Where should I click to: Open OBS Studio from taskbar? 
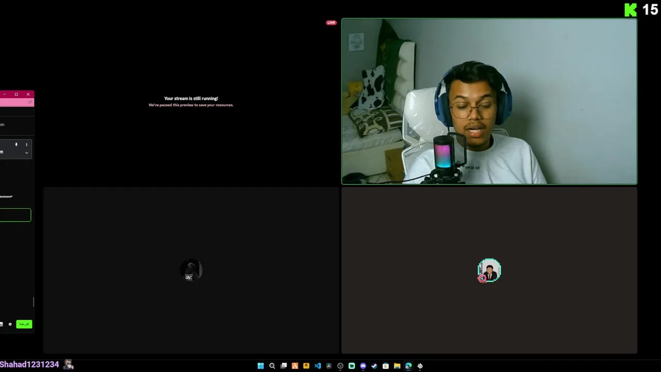pos(340,366)
